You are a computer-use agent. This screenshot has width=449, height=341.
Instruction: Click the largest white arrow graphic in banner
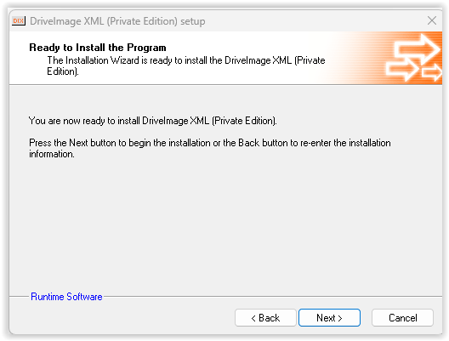(x=417, y=48)
